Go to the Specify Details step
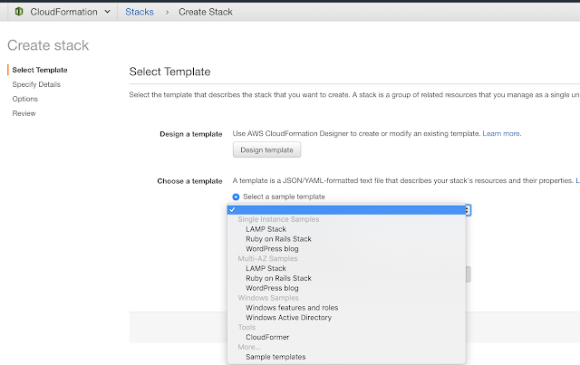The height and width of the screenshot is (365, 580). point(36,84)
